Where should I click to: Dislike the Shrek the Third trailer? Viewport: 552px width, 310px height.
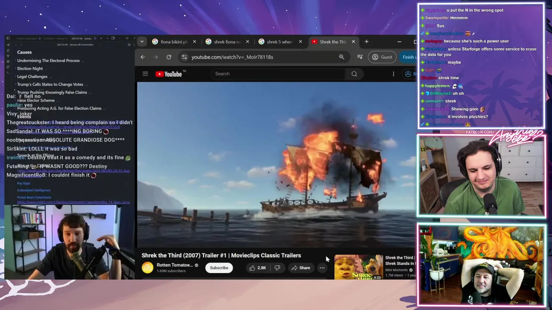click(277, 268)
